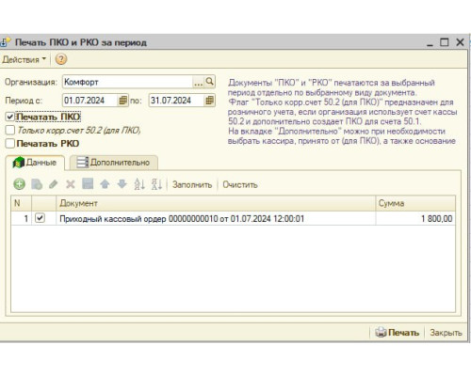The height and width of the screenshot is (376, 471).
Task: Click the Move row down arrow
Action: point(122,184)
